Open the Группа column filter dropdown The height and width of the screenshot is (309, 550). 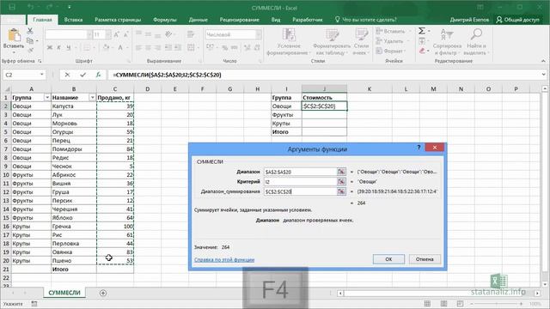pos(47,97)
